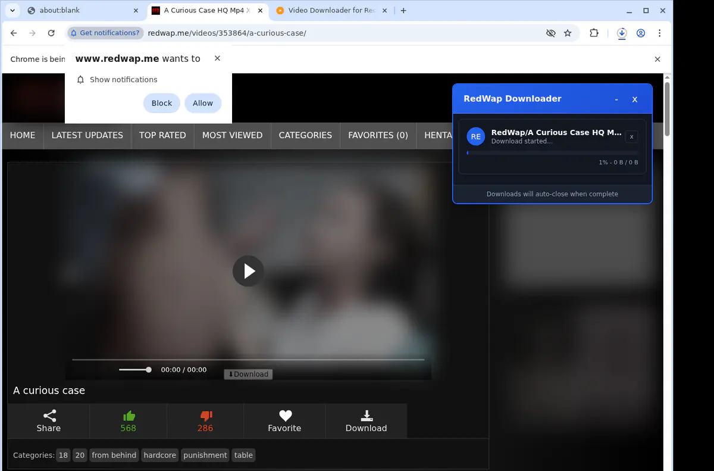Screen dimensions: 714x471
Task: Open CATEGORIES in site navigation
Action: pos(305,135)
